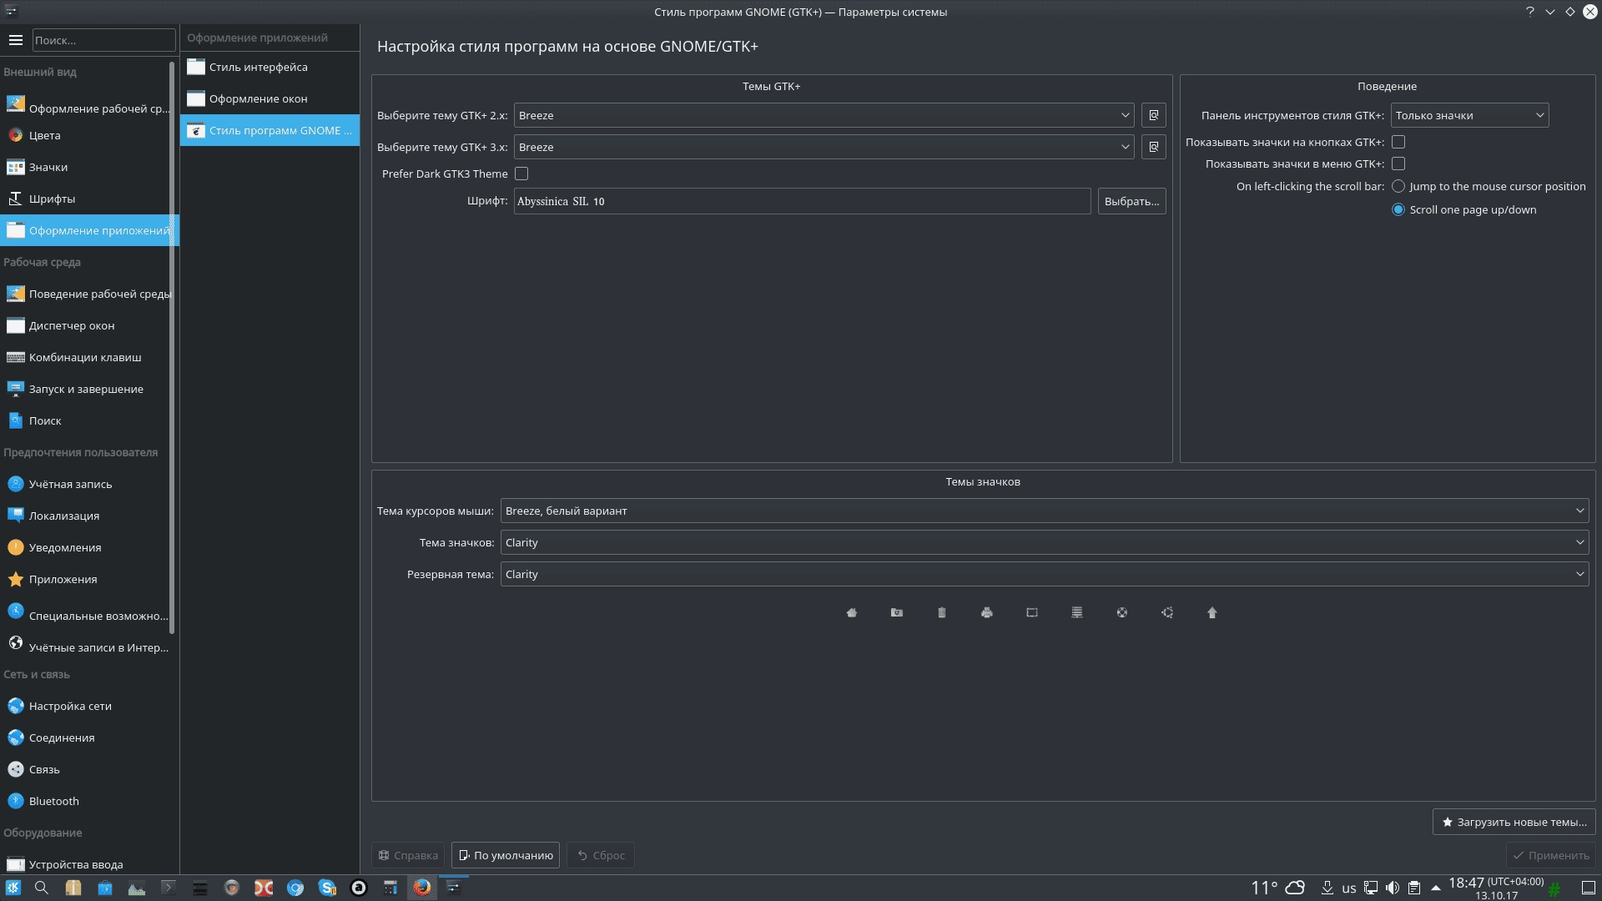Open the mouse cursor theme dropdown

[1045, 511]
